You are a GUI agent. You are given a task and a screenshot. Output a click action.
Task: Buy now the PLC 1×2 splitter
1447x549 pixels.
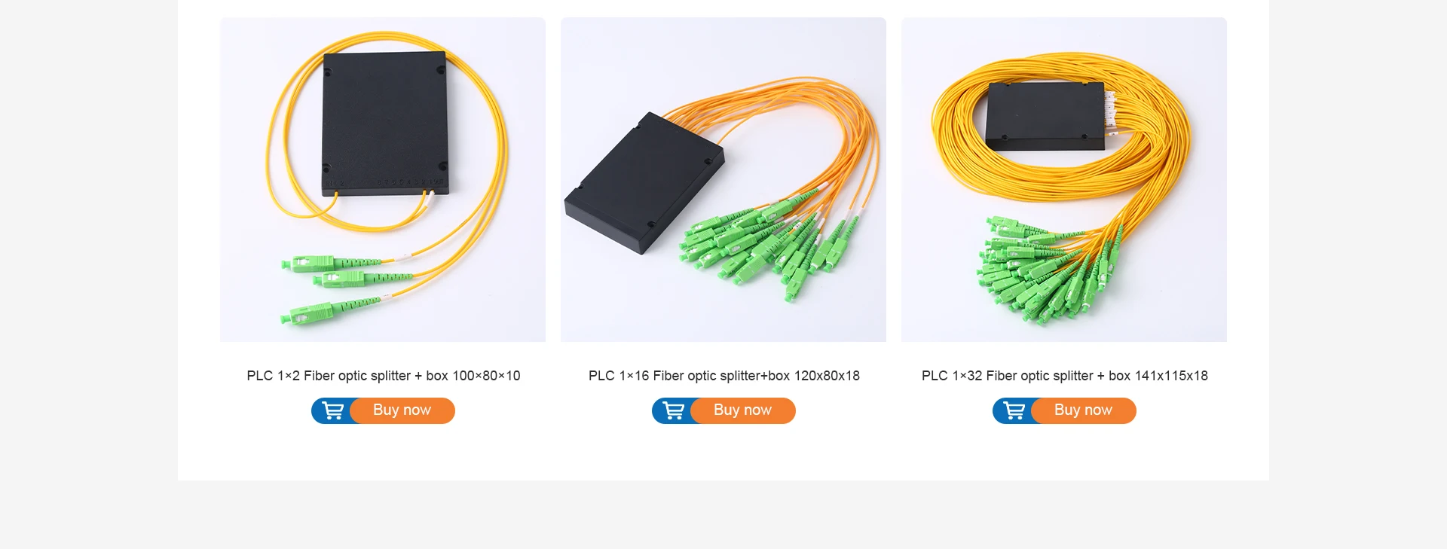click(402, 410)
